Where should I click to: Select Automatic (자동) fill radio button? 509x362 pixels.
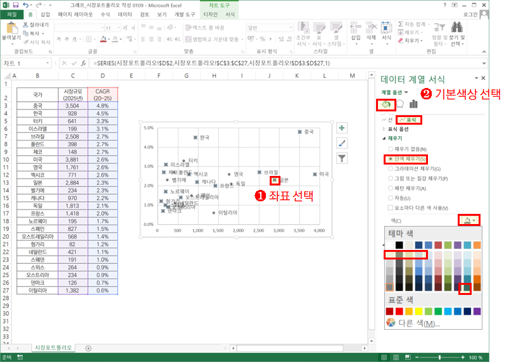391,198
